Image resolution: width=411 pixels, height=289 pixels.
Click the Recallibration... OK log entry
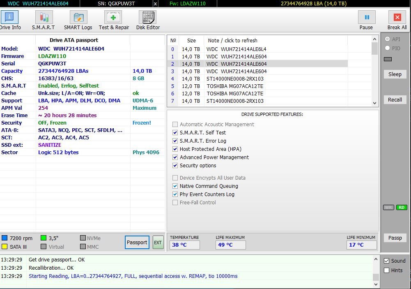click(51, 268)
